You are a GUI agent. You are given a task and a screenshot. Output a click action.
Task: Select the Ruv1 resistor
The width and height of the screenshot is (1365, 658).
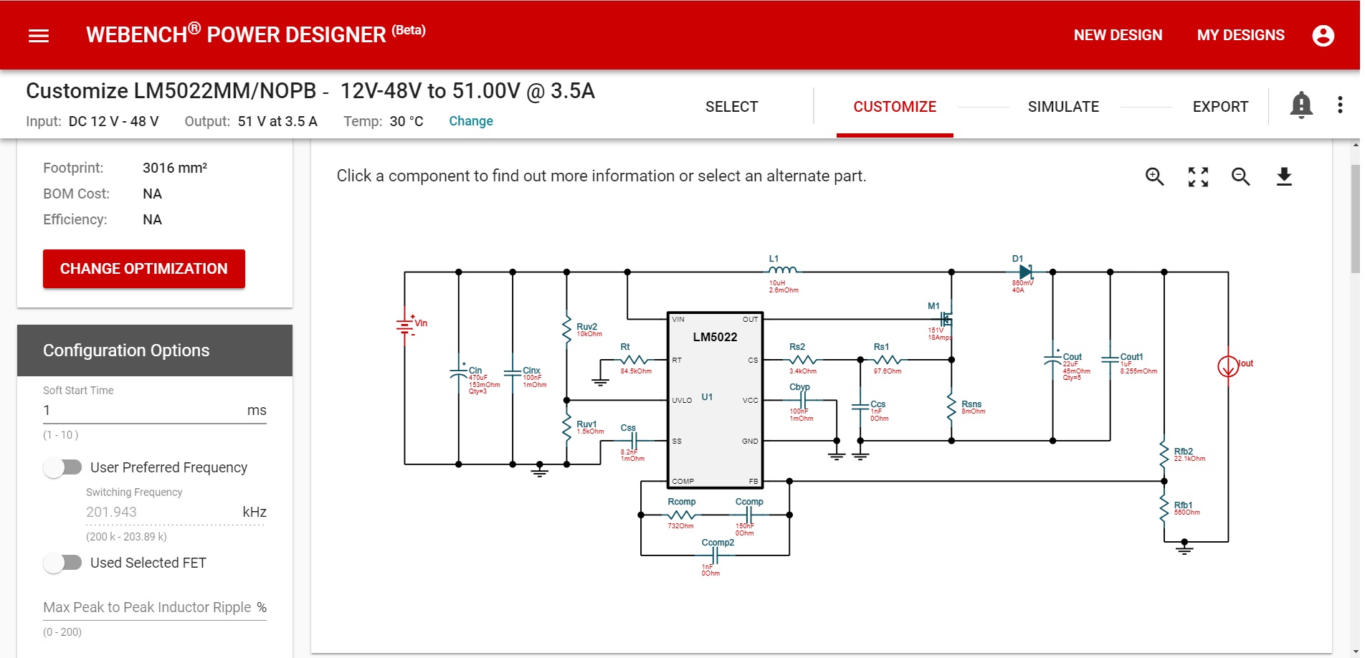[567, 427]
